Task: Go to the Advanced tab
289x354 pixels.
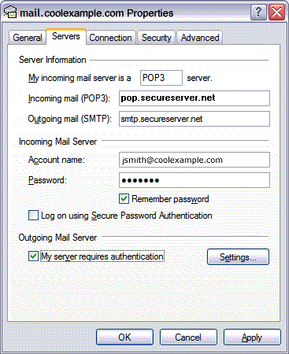Action: coord(200,38)
